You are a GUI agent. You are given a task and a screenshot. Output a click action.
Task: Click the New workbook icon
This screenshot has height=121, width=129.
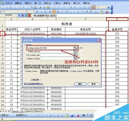pyautogui.click(x=3, y=7)
